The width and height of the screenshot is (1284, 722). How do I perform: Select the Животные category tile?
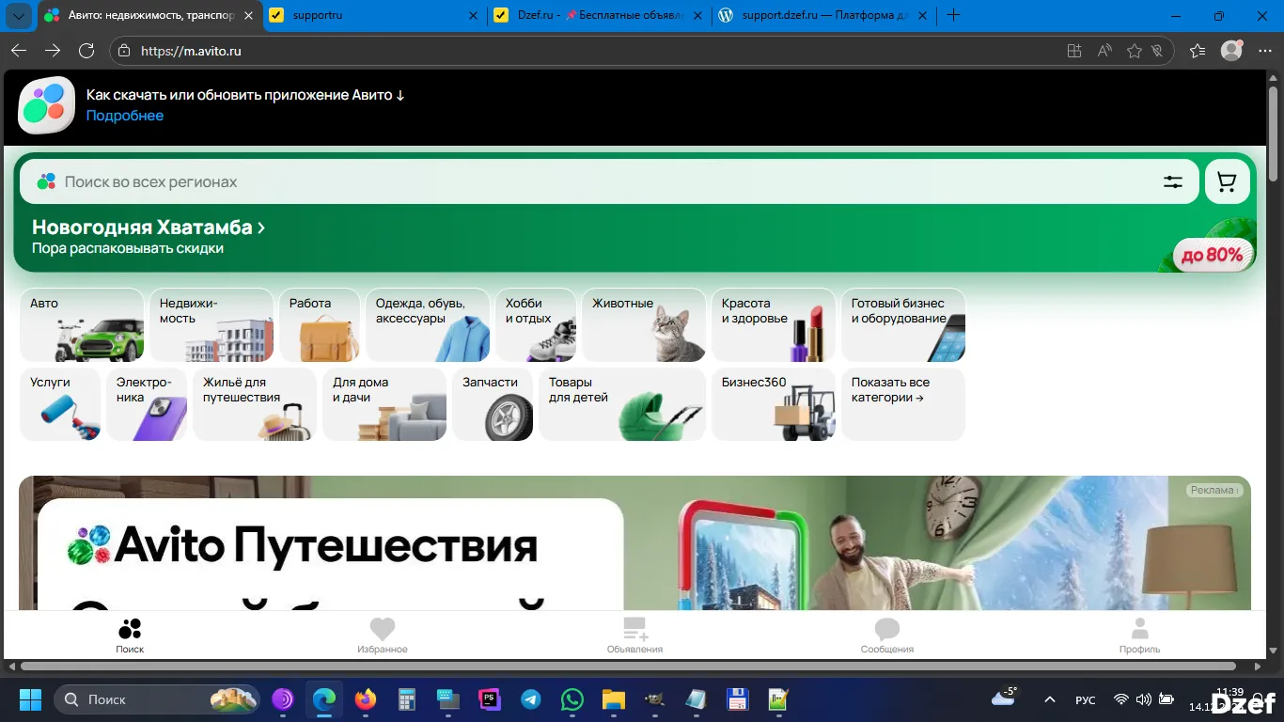point(643,324)
